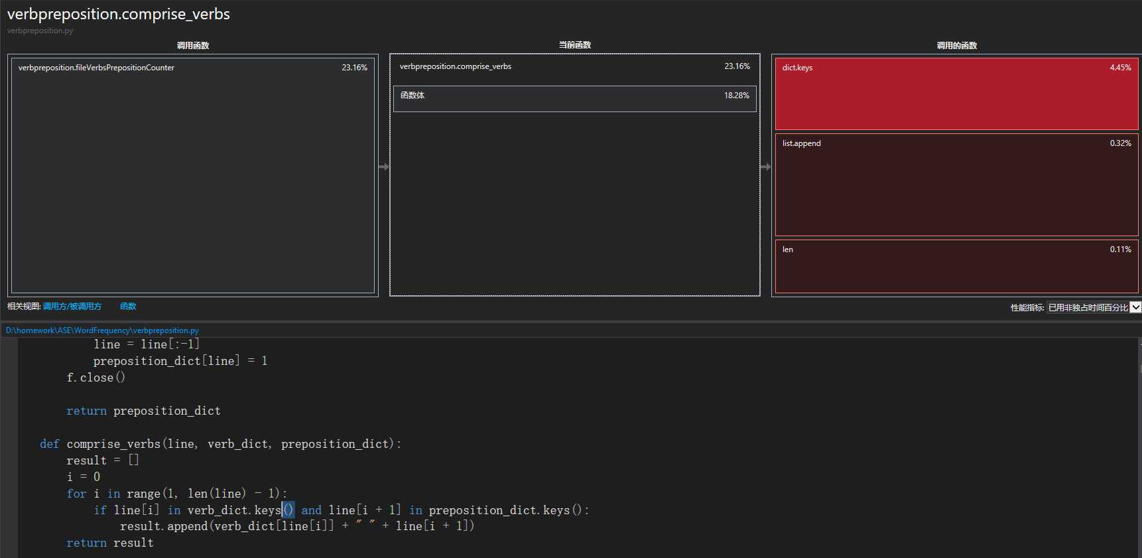Click the verbpreposition.comprise_verbs page title
The width and height of the screenshot is (1142, 558).
click(119, 14)
